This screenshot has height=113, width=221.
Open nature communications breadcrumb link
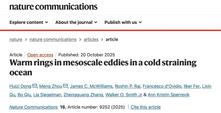tap(53, 39)
